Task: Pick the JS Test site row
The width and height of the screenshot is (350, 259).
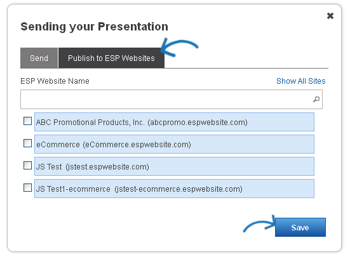Action: 174,166
